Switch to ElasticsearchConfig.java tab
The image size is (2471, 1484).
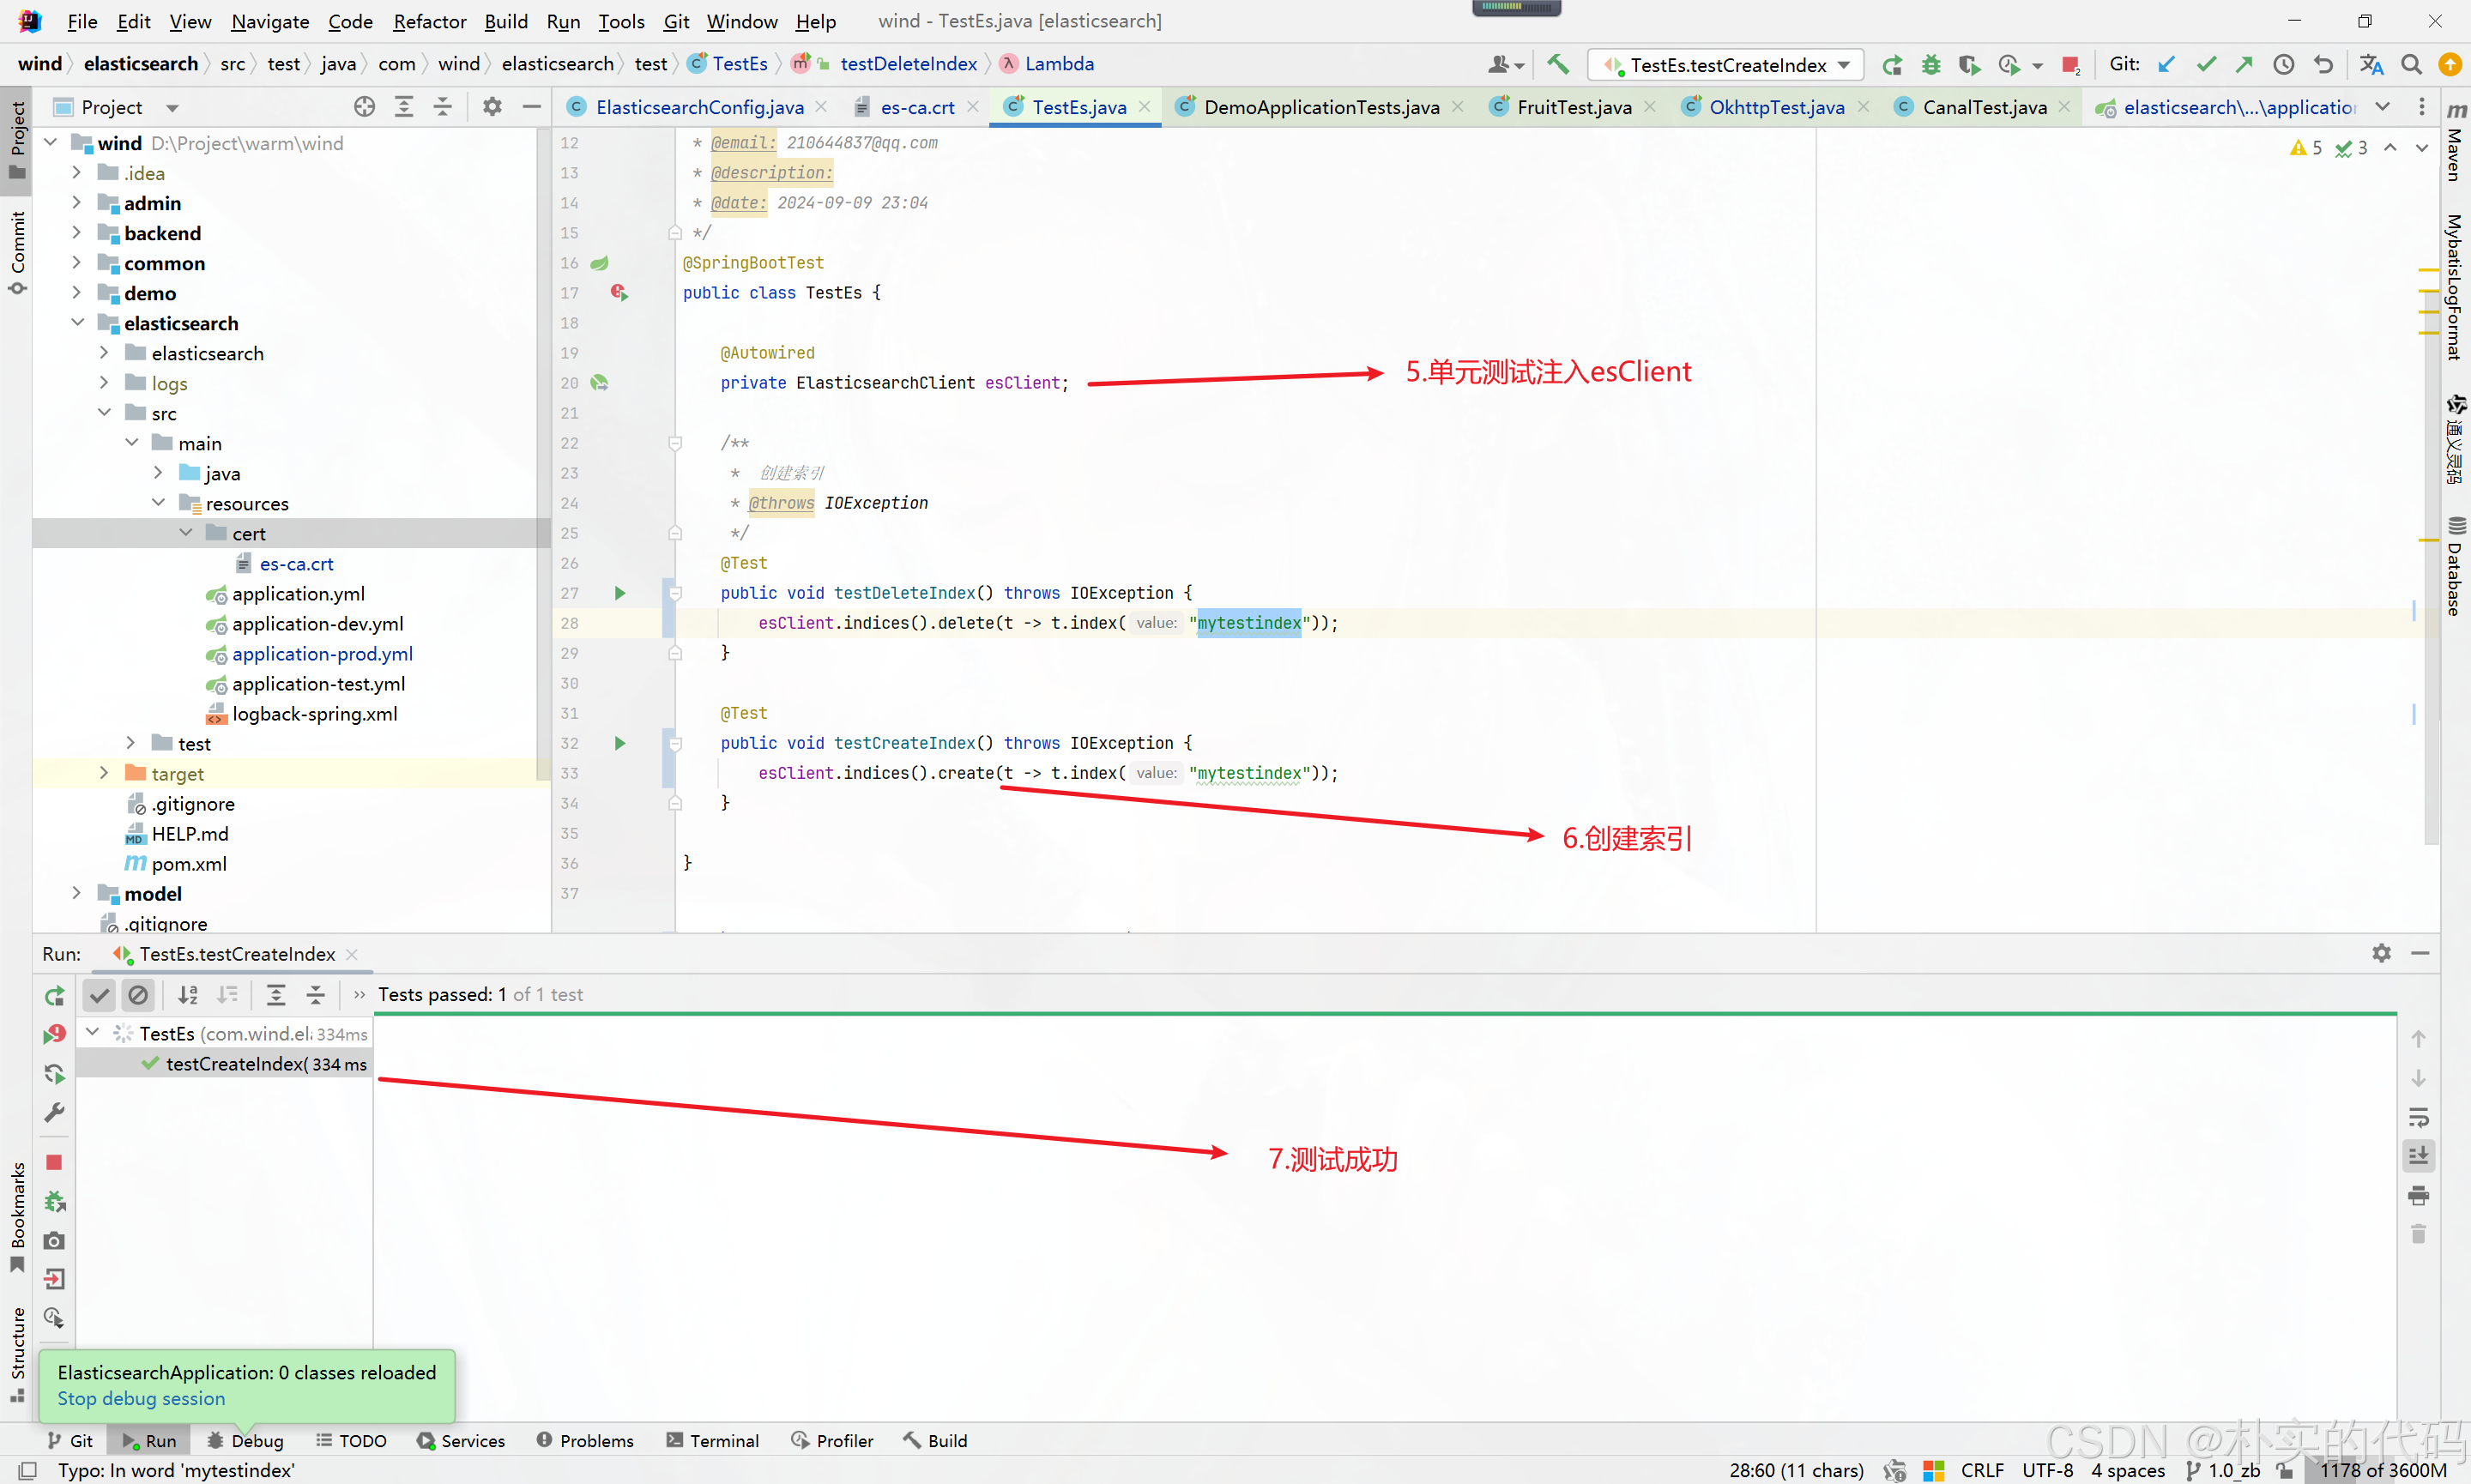click(698, 107)
